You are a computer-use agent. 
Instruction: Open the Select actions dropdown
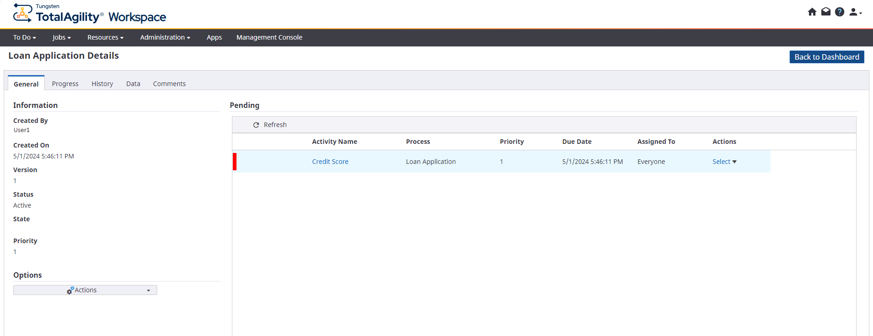[x=724, y=162]
